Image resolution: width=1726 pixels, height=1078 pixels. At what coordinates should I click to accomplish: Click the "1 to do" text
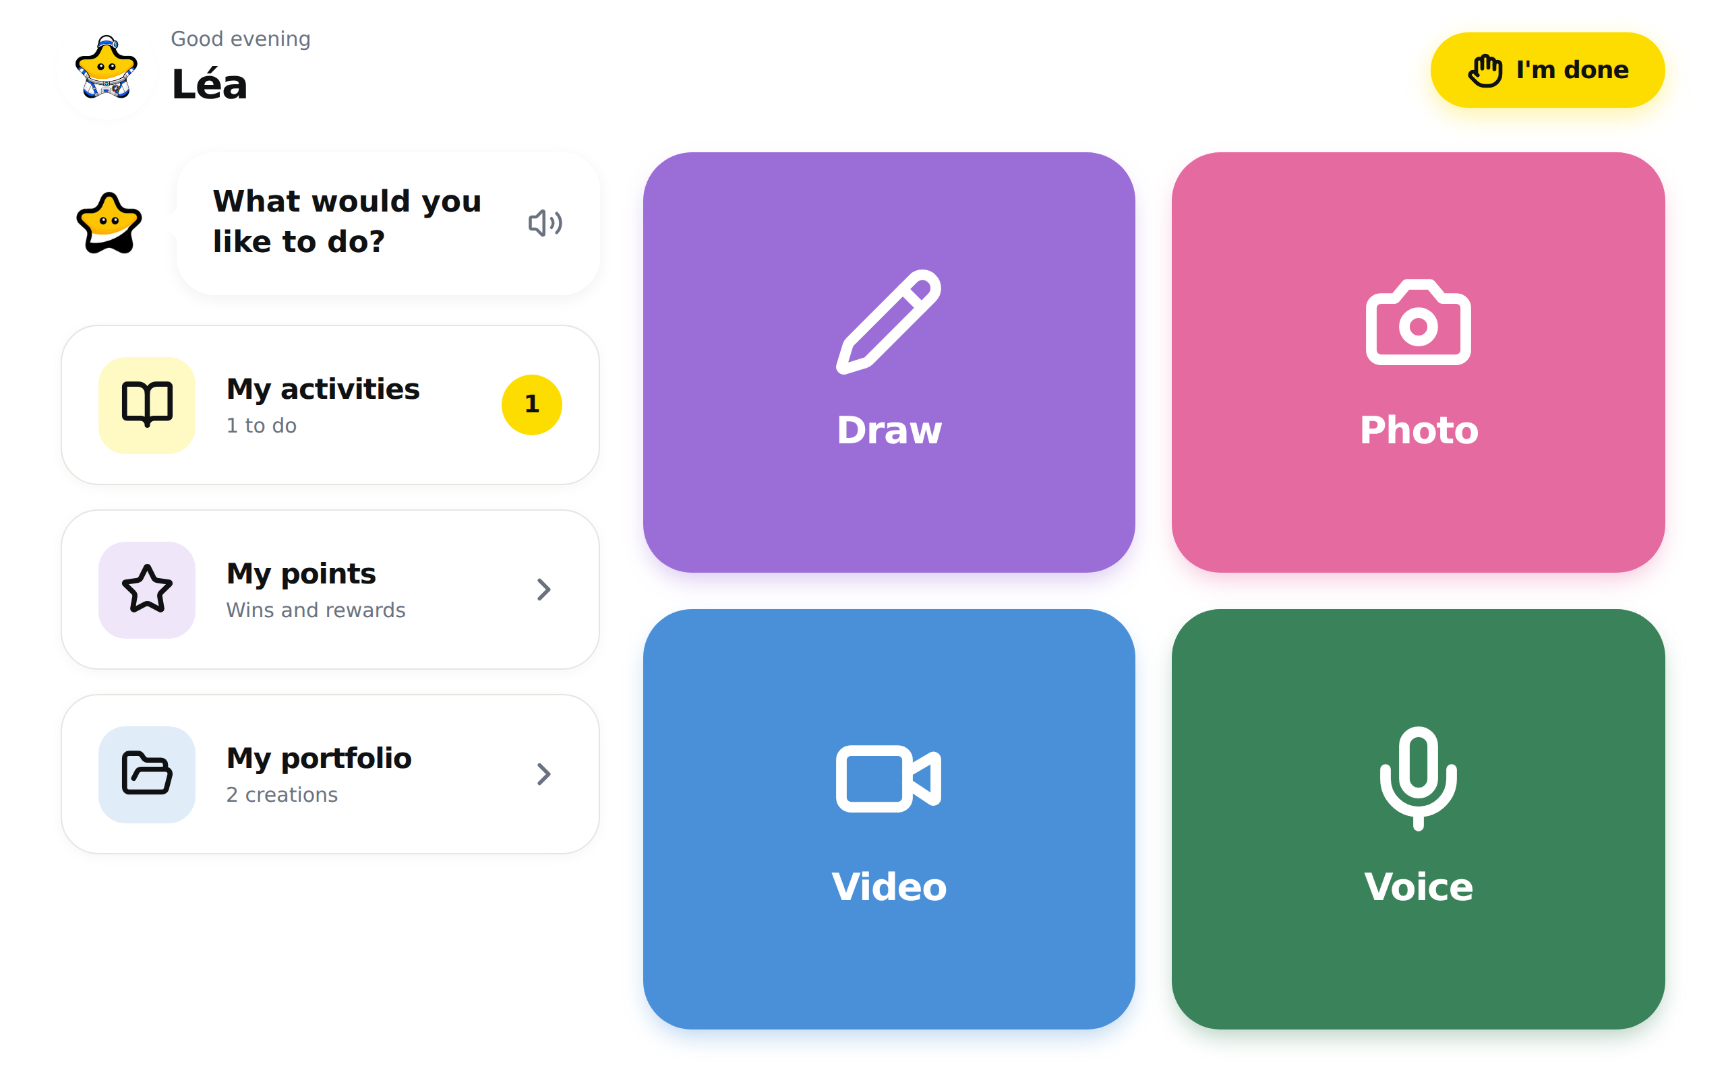(261, 426)
